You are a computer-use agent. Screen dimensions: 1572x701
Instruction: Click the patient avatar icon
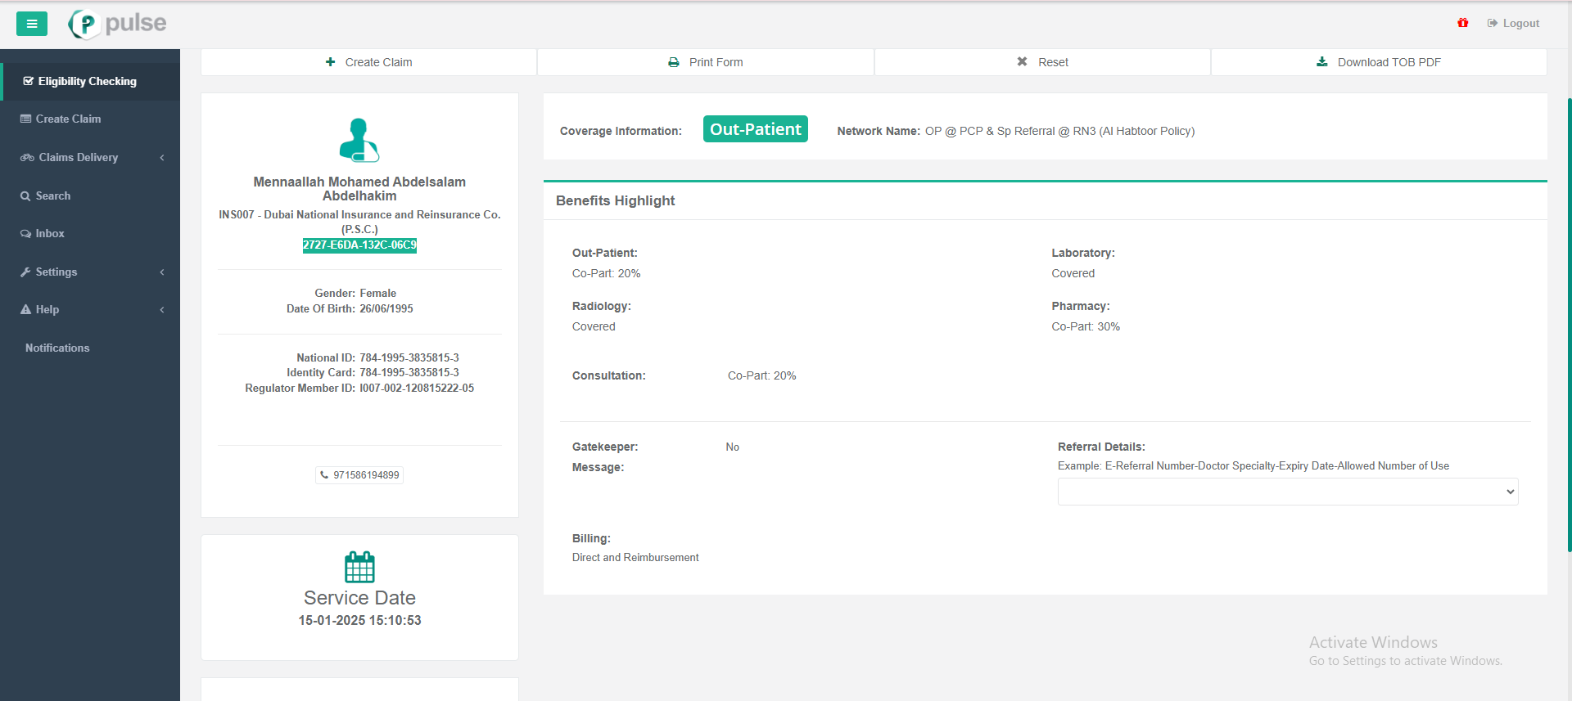[359, 140]
